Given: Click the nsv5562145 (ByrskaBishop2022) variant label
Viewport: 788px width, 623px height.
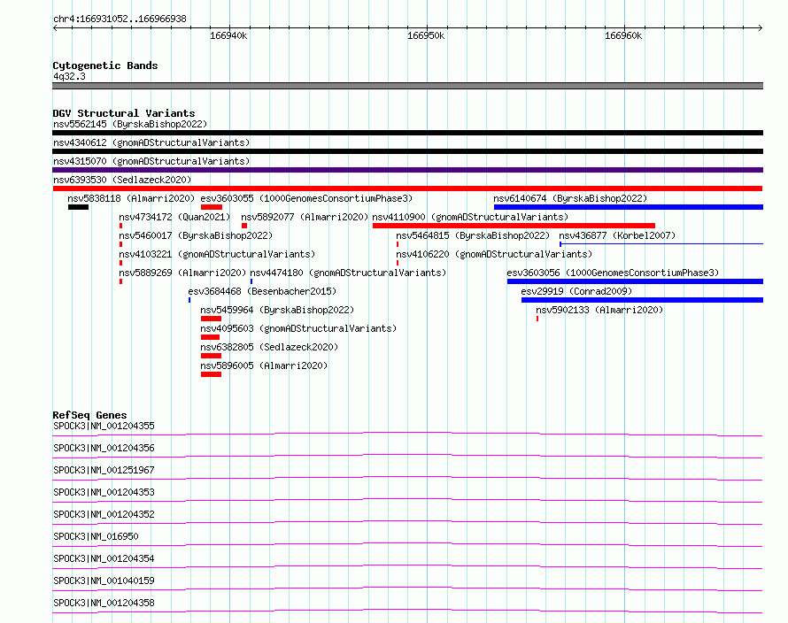Looking at the screenshot, I should (130, 124).
